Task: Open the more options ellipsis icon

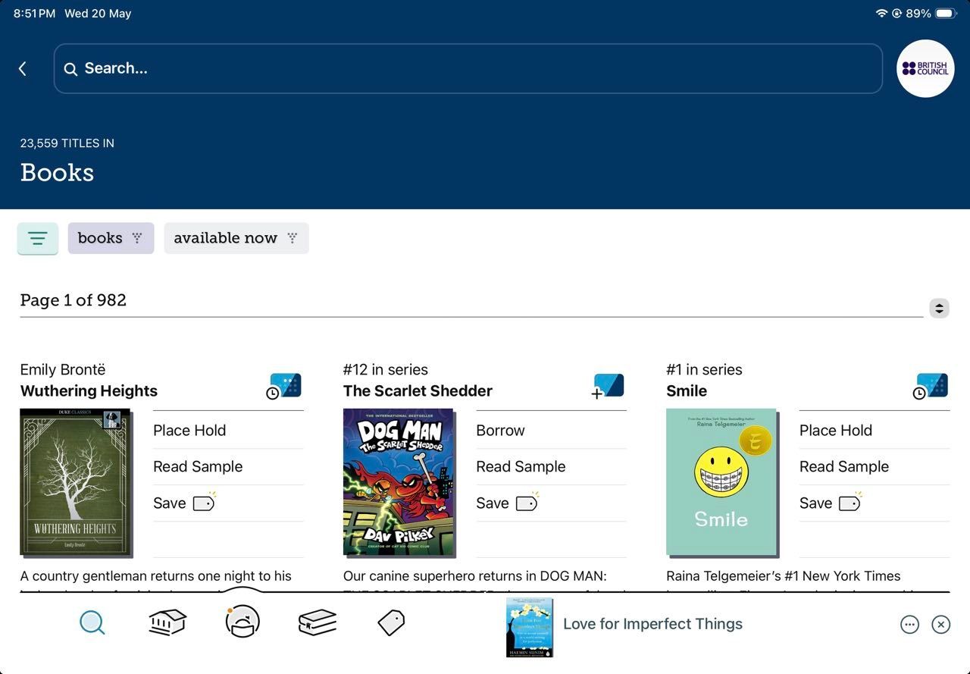Action: click(909, 624)
